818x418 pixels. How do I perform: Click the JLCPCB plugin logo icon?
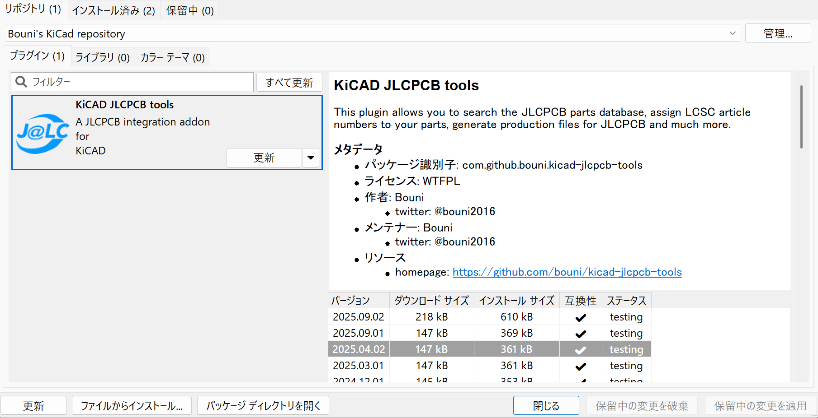(43, 133)
